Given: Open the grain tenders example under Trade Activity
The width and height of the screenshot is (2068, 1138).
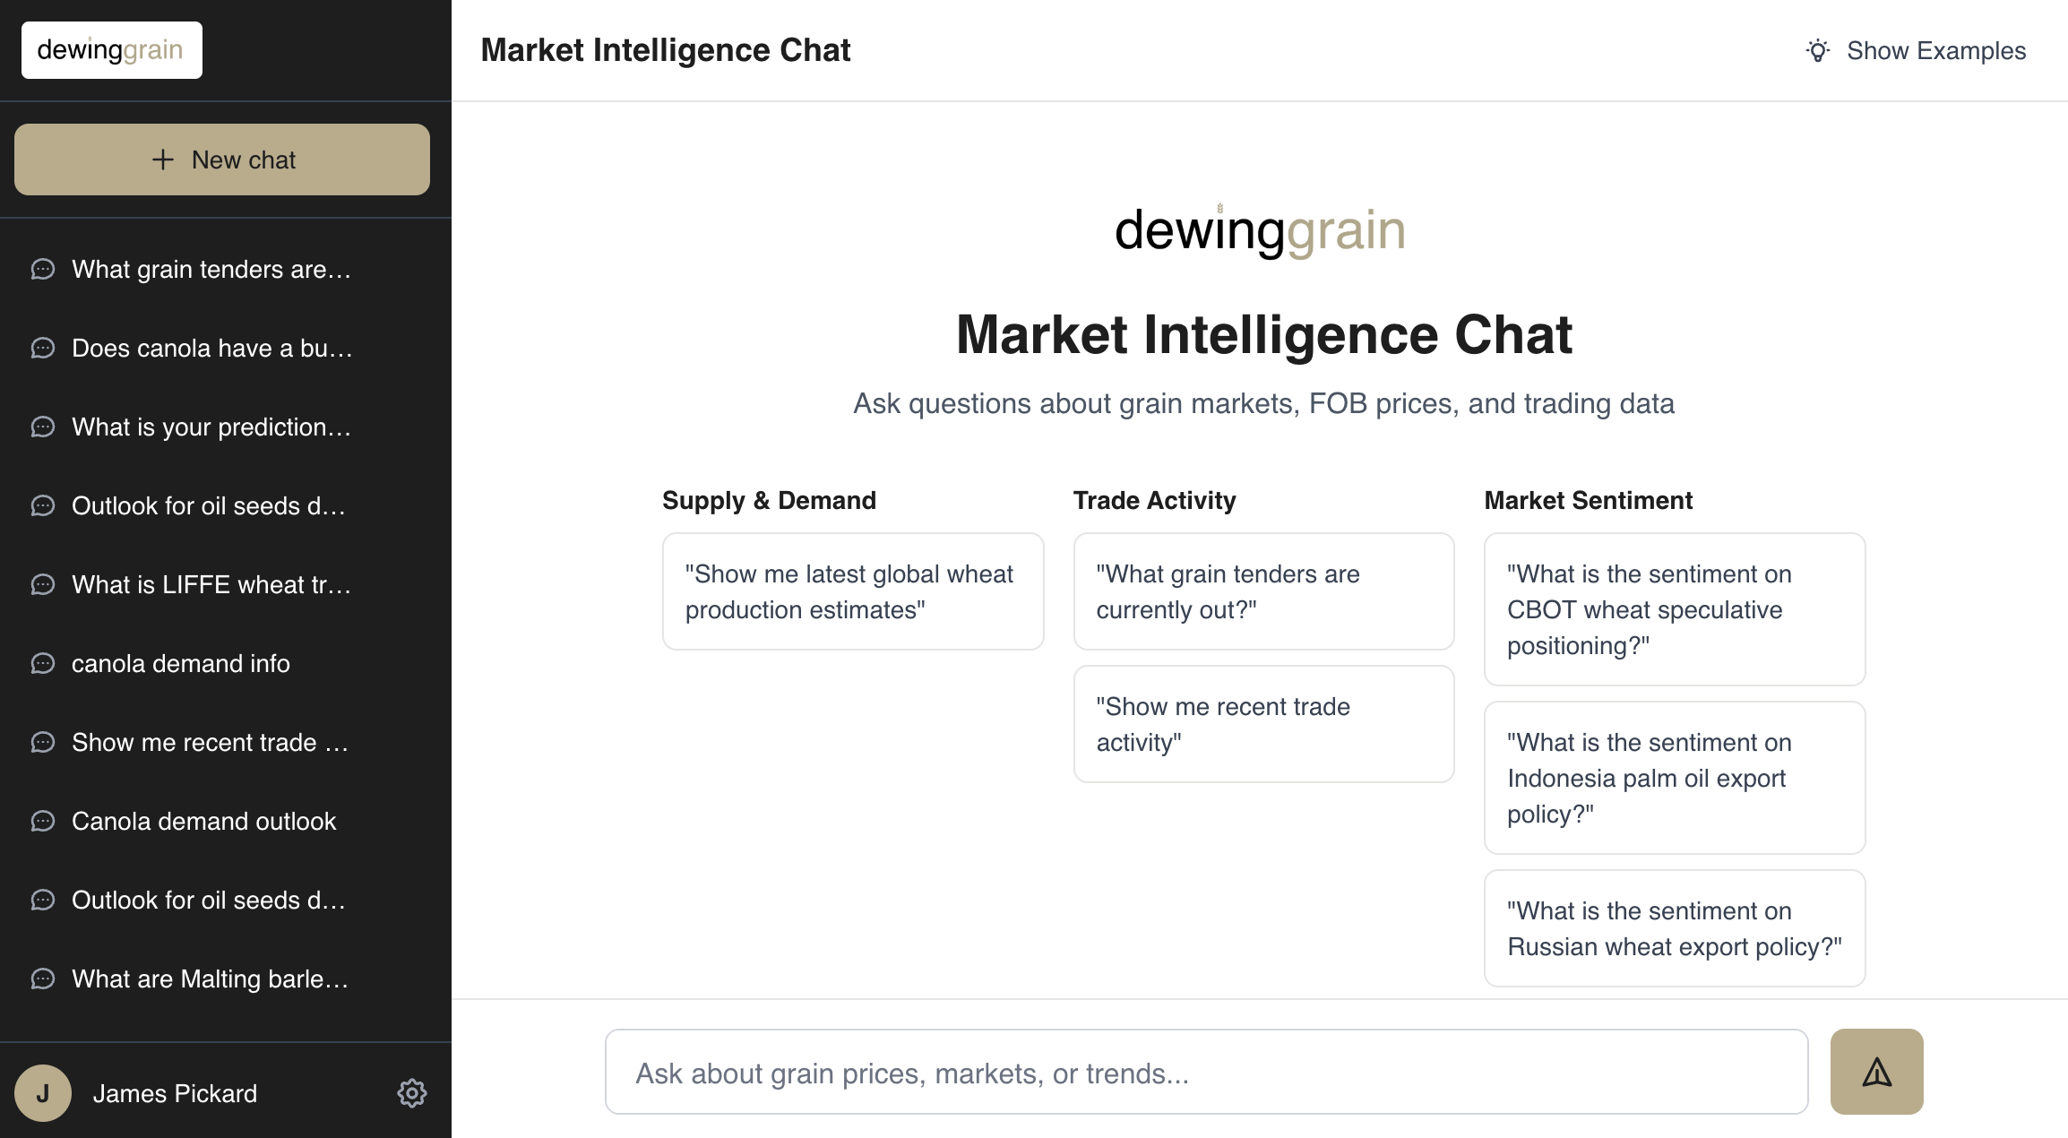Looking at the screenshot, I should [x=1262, y=591].
